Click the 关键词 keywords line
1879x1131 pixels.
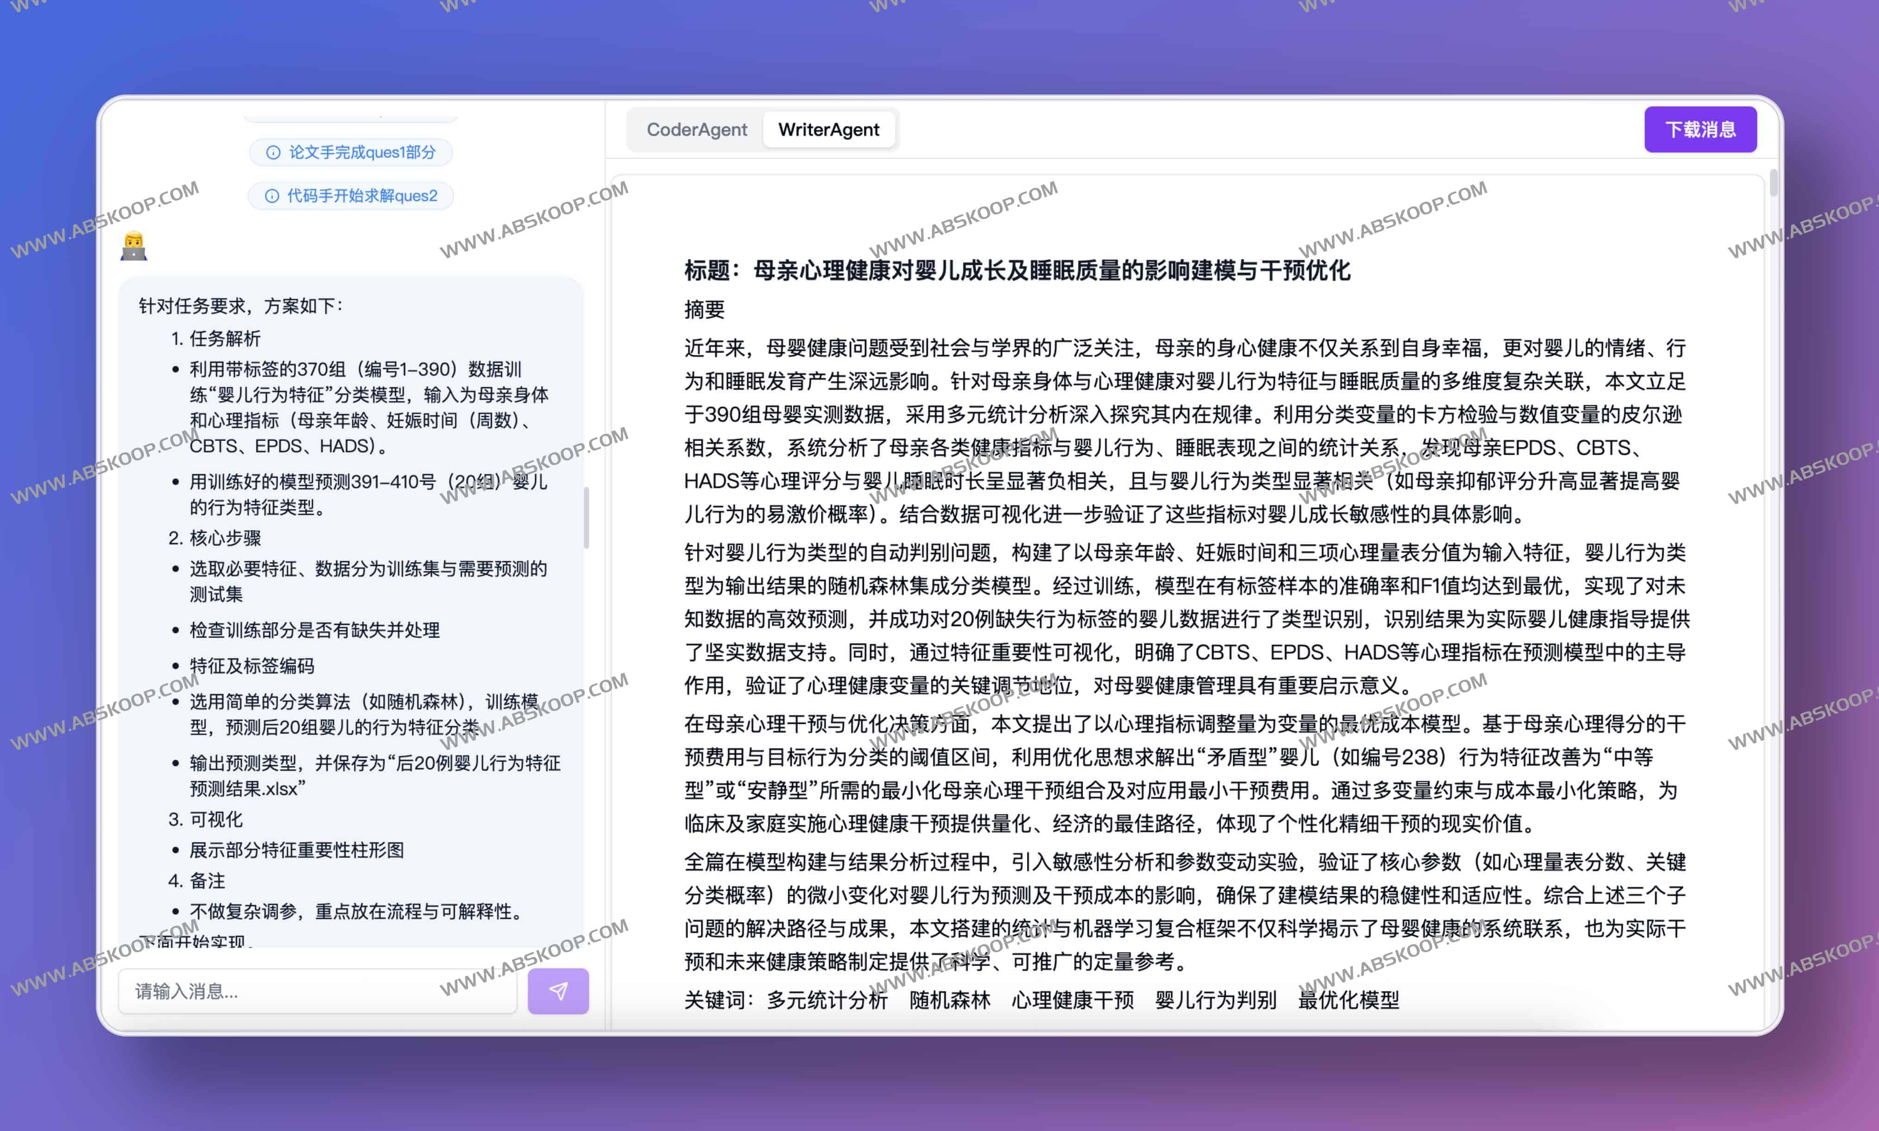(1041, 1000)
